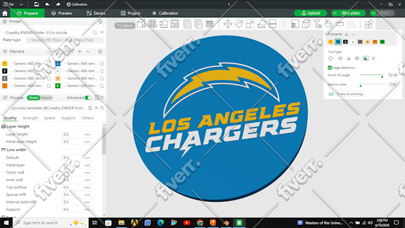Click the Slice plate button
This screenshot has width=405, height=228.
click(351, 13)
